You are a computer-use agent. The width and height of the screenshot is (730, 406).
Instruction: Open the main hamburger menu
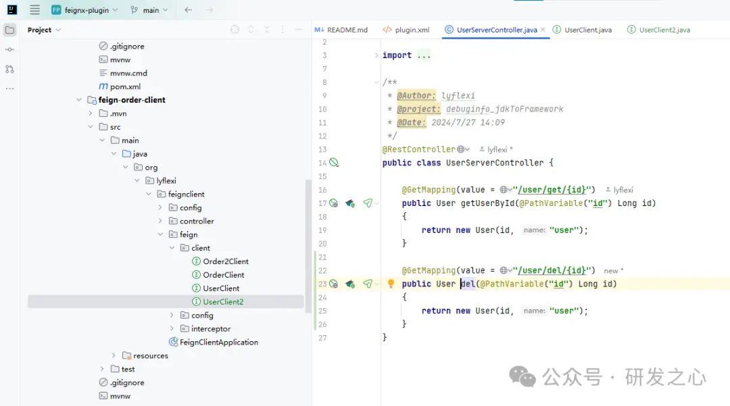point(35,10)
